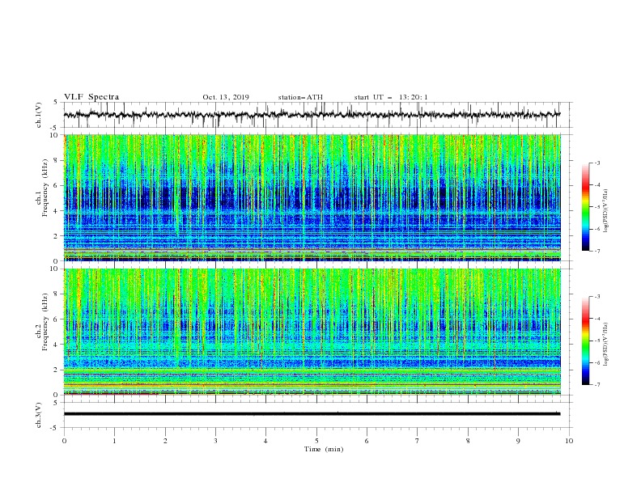Click the thick black ch.3 voltage trace
The width and height of the screenshot is (641, 495).
[x=312, y=414]
